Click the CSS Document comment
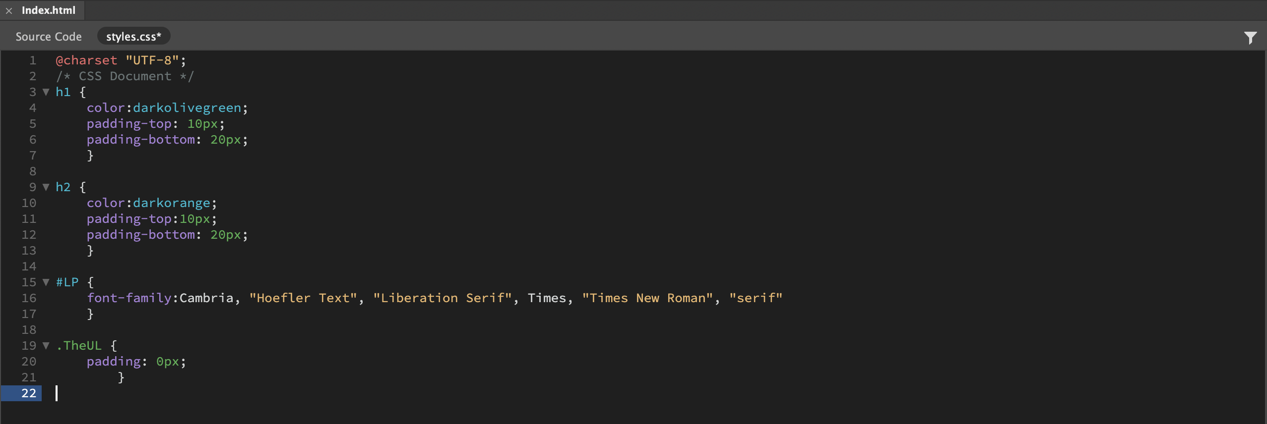Image resolution: width=1267 pixels, height=424 pixels. (125, 76)
